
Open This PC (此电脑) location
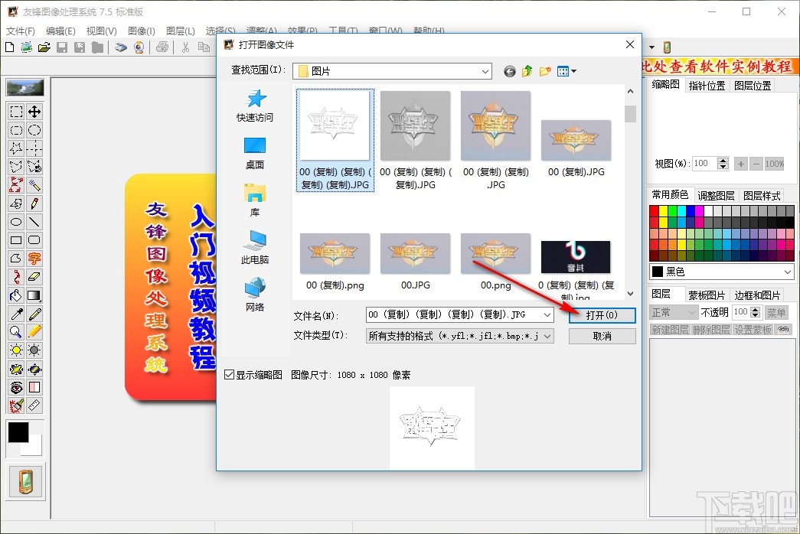[x=255, y=248]
